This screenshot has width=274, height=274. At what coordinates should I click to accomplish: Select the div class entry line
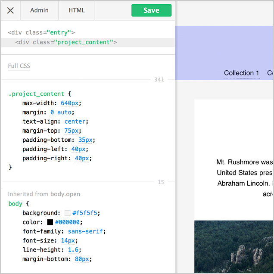(41, 32)
